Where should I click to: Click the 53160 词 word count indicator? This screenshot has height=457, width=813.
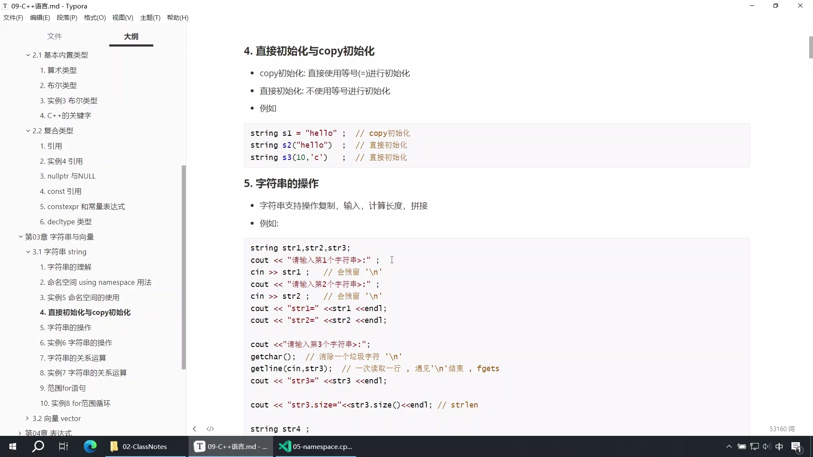pyautogui.click(x=782, y=429)
